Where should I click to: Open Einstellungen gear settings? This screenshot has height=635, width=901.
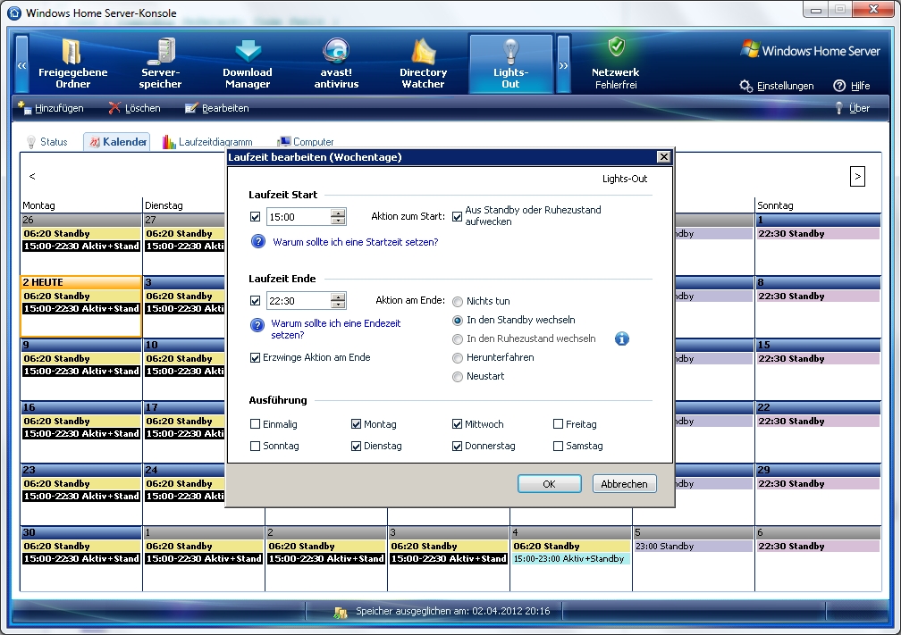[x=776, y=86]
